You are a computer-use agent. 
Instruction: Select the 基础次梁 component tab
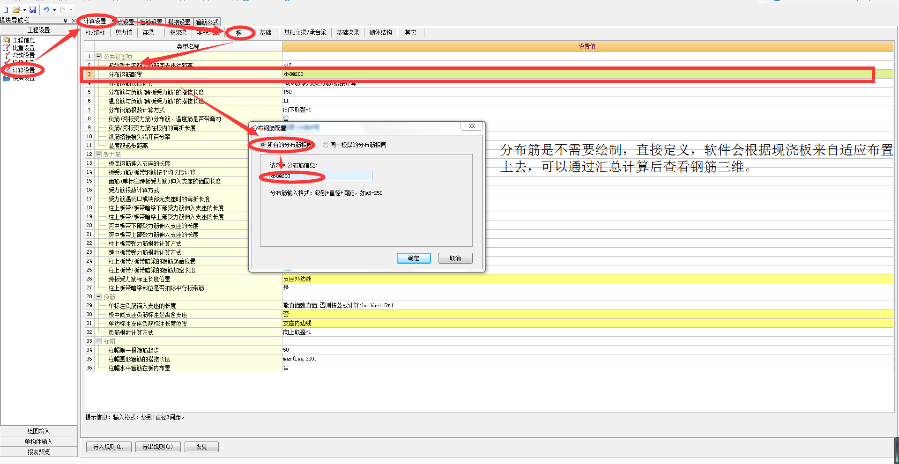348,32
